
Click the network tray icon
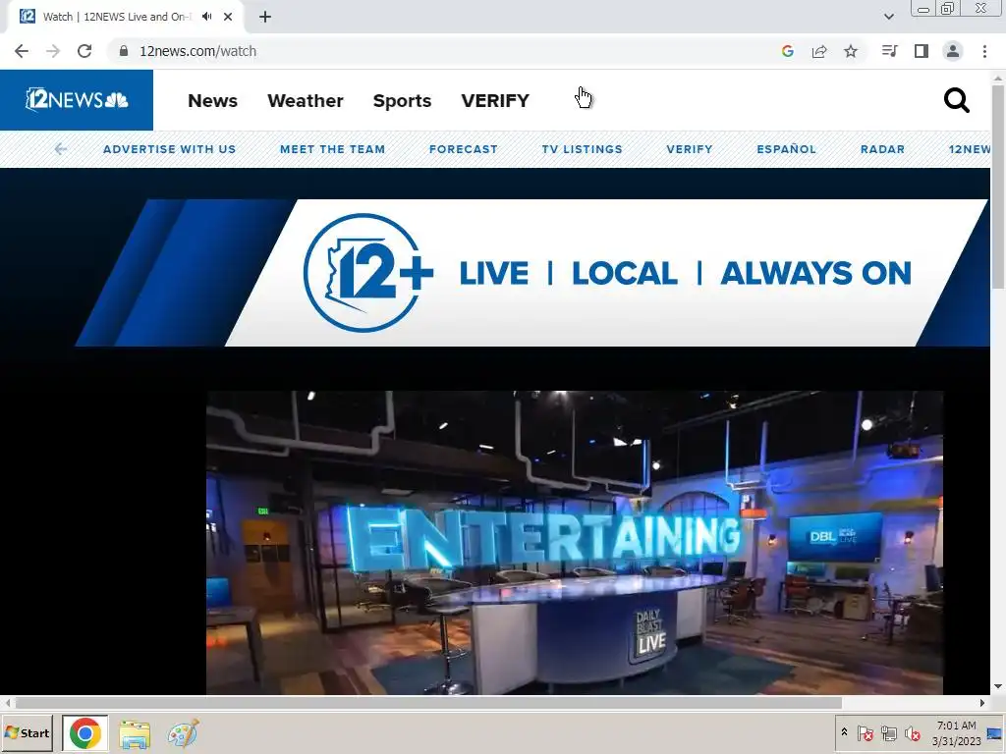click(888, 733)
